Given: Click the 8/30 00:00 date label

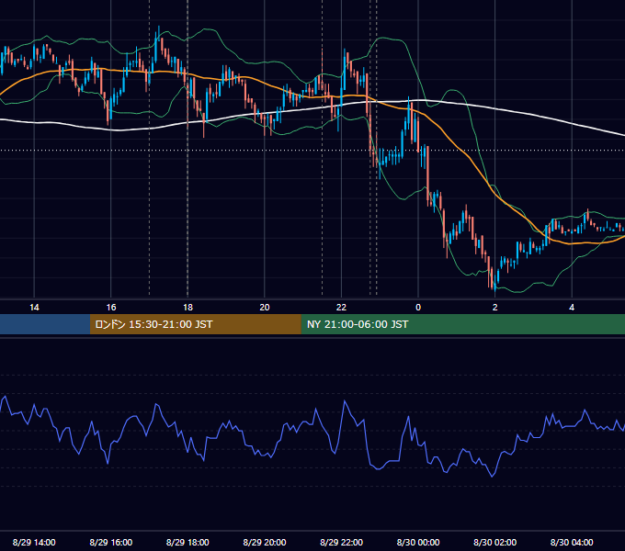Looking at the screenshot, I should [x=418, y=542].
